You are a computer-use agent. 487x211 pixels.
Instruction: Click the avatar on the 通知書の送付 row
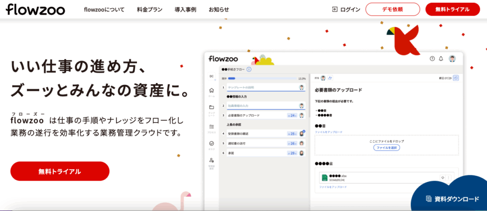pyautogui.click(x=301, y=144)
